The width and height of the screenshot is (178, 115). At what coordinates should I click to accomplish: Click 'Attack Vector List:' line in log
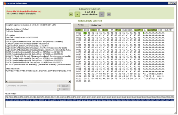[x=13, y=68]
